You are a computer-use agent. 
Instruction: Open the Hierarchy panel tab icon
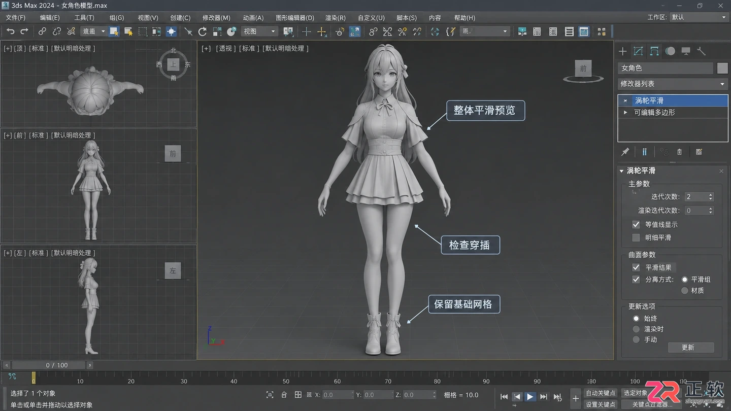pyautogui.click(x=654, y=51)
